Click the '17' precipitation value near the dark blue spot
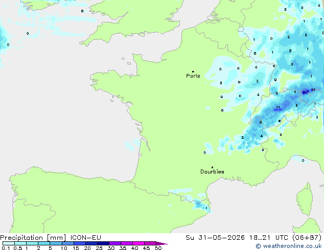 [313, 90]
